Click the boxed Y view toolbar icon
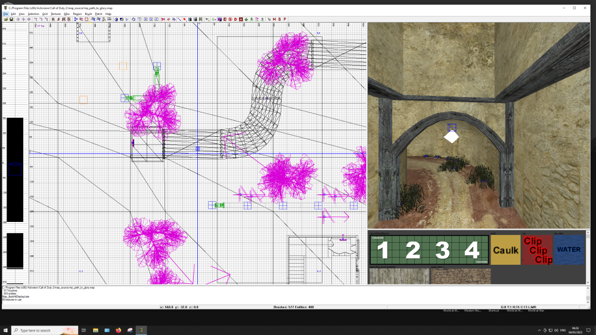This screenshot has height=335, width=596. pos(151,19)
